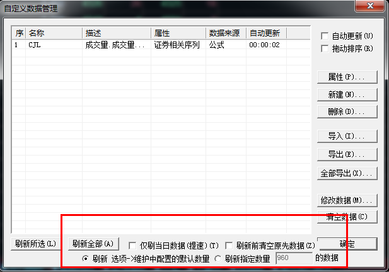This screenshot has height=272, width=389.
Task: Click the 导出(E)... button
Action: (x=347, y=154)
